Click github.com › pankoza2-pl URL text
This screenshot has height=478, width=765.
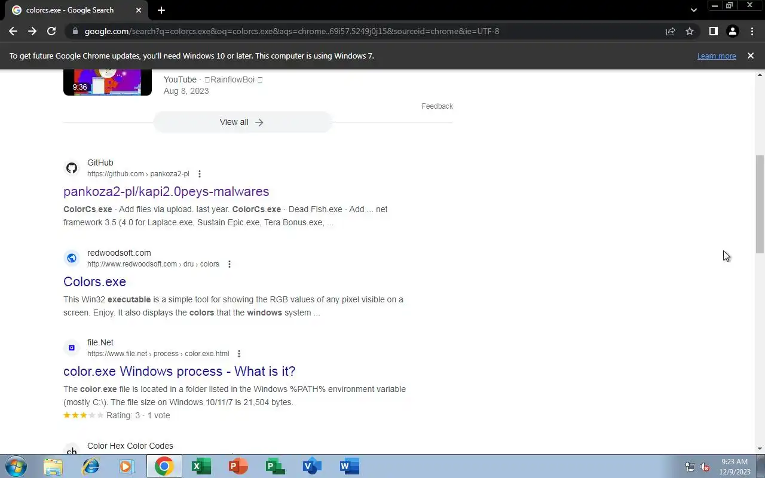tap(138, 174)
